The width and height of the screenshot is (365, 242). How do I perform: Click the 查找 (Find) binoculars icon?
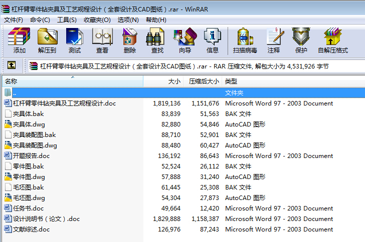click(x=155, y=36)
